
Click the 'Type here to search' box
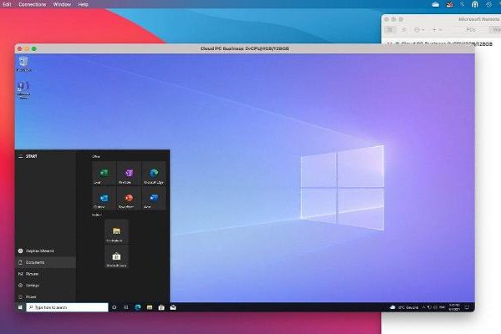[x=67, y=307]
